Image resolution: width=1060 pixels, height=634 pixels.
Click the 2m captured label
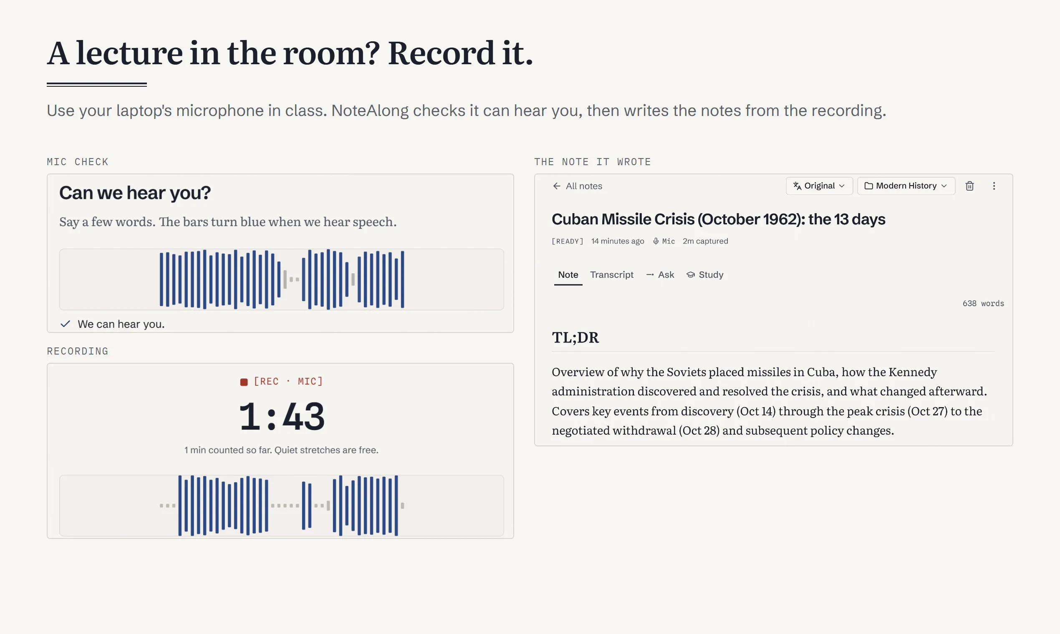click(x=705, y=241)
